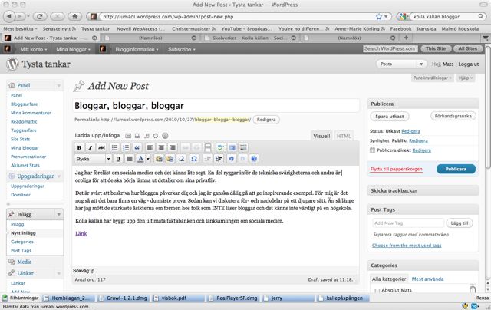Click the Spara utkast button
This screenshot has height=310, width=491.
pyautogui.click(x=392, y=117)
